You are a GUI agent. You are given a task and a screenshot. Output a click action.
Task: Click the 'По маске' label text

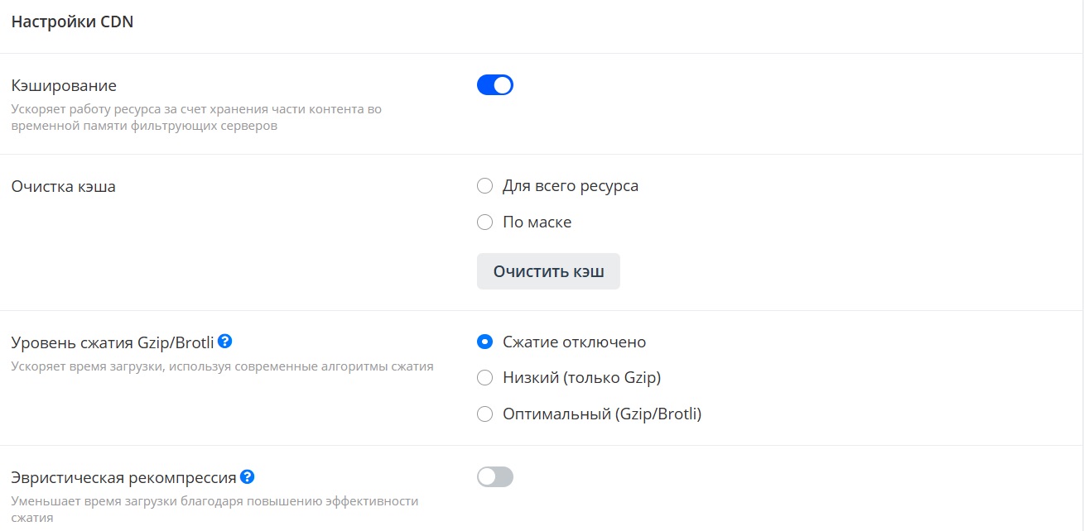click(537, 222)
